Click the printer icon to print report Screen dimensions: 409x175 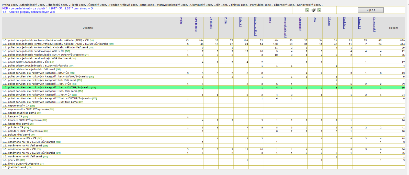(313, 10)
